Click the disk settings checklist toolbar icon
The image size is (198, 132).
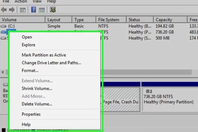pos(53,10)
